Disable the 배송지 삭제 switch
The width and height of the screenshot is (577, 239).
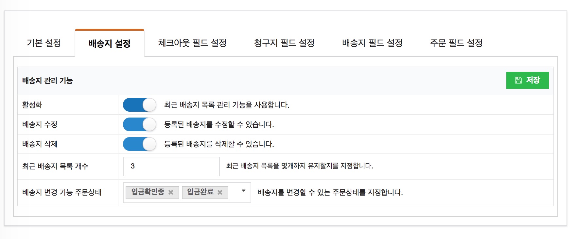point(139,144)
